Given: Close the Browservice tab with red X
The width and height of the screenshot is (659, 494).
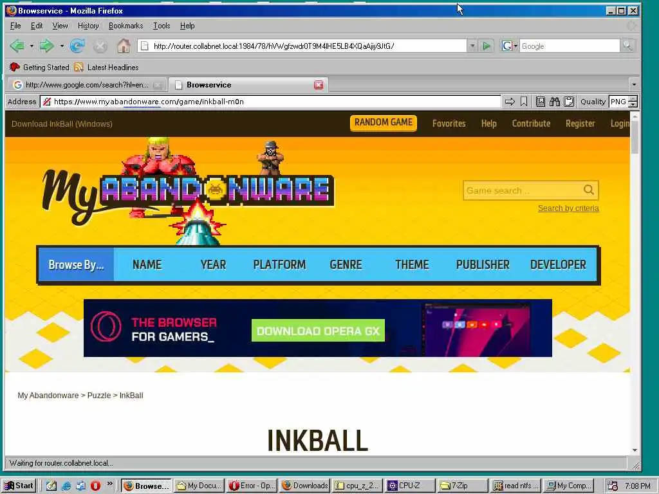Looking at the screenshot, I should 319,85.
